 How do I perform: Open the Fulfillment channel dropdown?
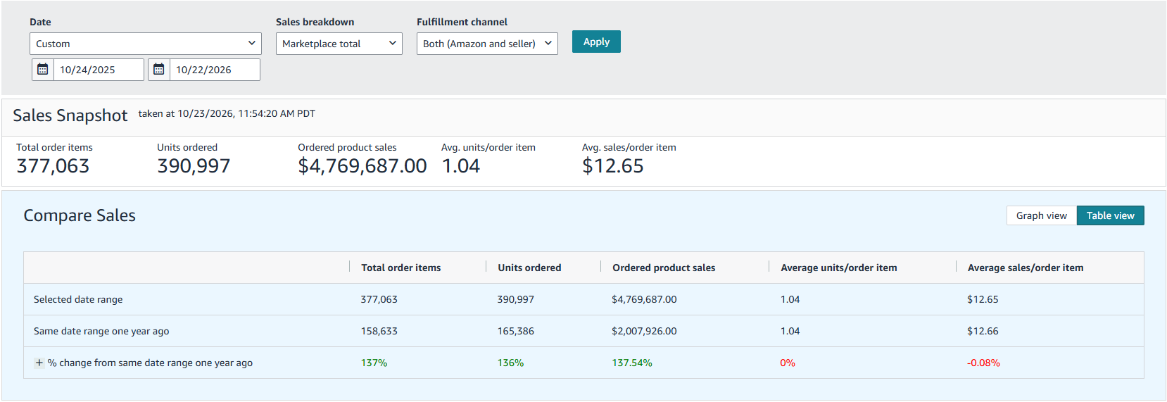coord(487,44)
